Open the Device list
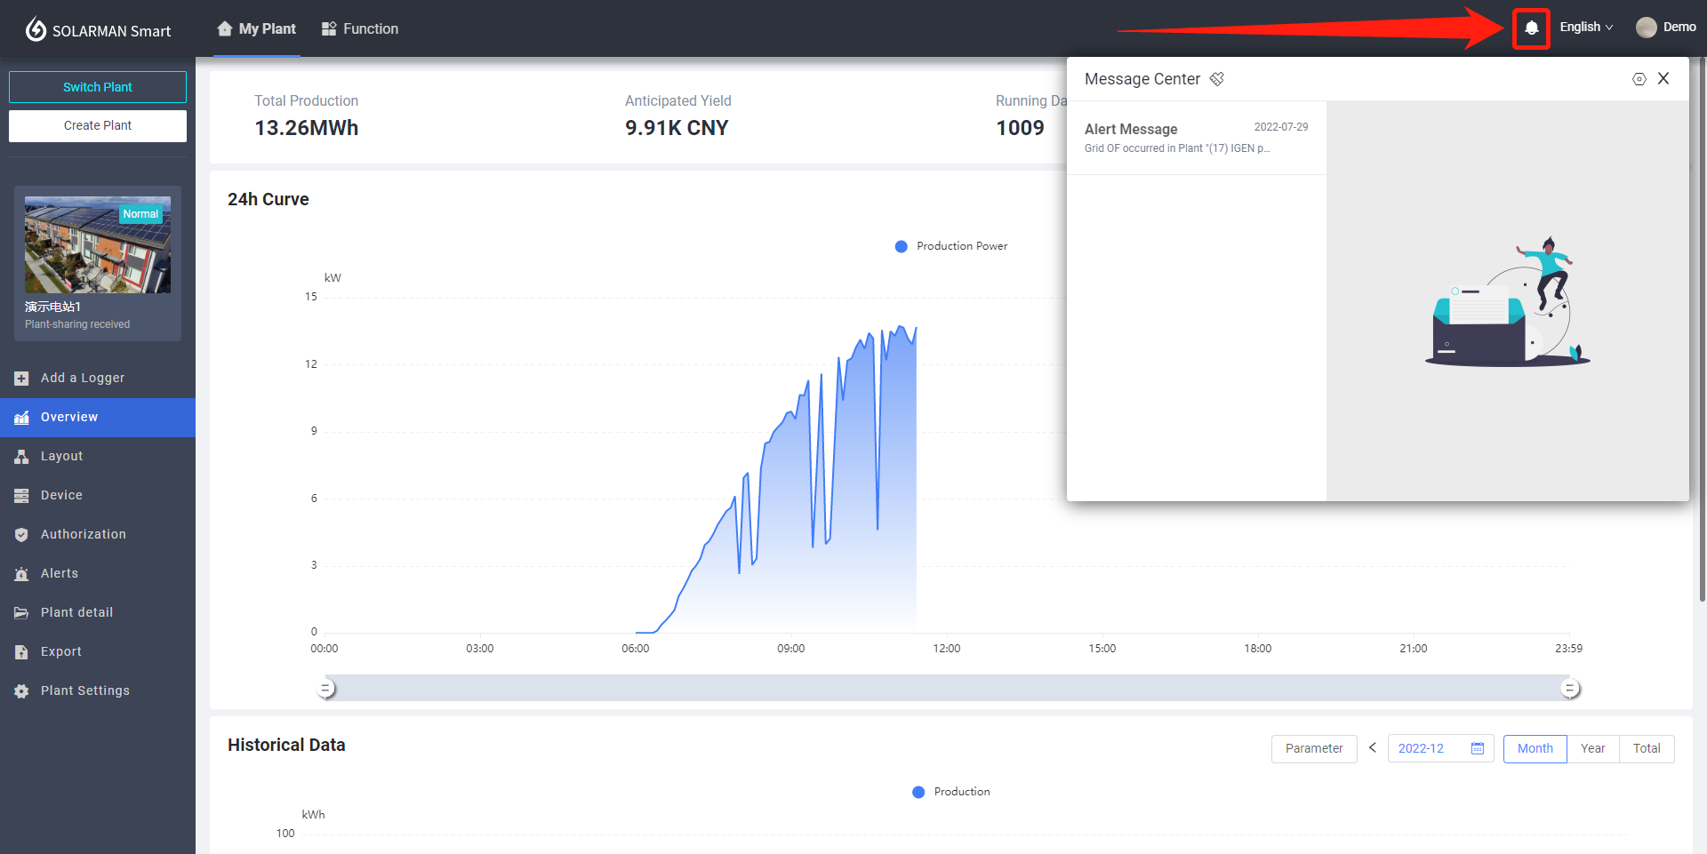The height and width of the screenshot is (854, 1707). [98, 495]
